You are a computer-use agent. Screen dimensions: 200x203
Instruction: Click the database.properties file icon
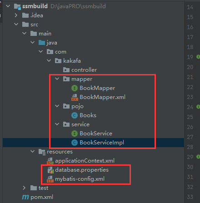tap(50, 170)
